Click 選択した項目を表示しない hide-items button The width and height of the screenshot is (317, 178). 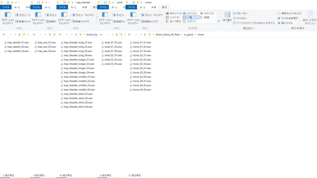click(310, 18)
